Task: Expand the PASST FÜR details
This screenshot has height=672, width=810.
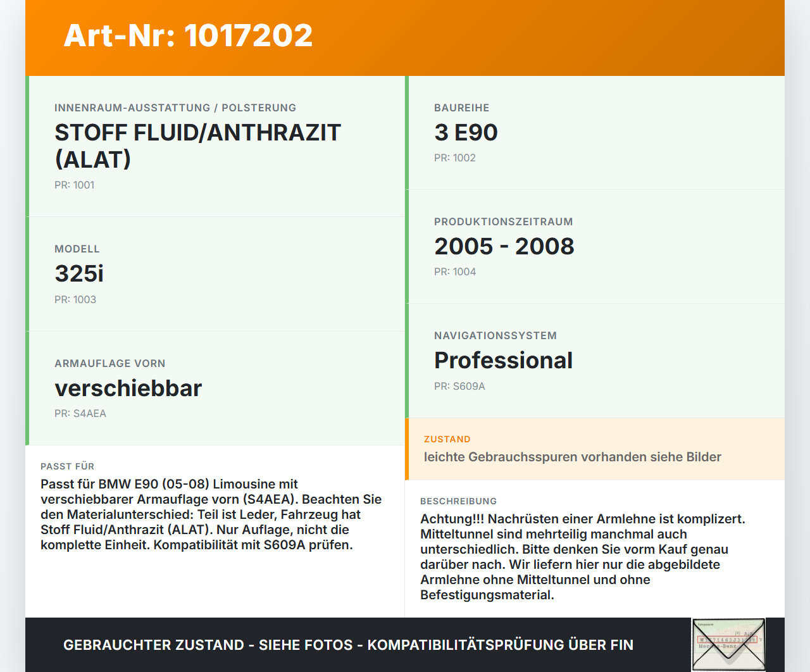Action: coord(212,514)
